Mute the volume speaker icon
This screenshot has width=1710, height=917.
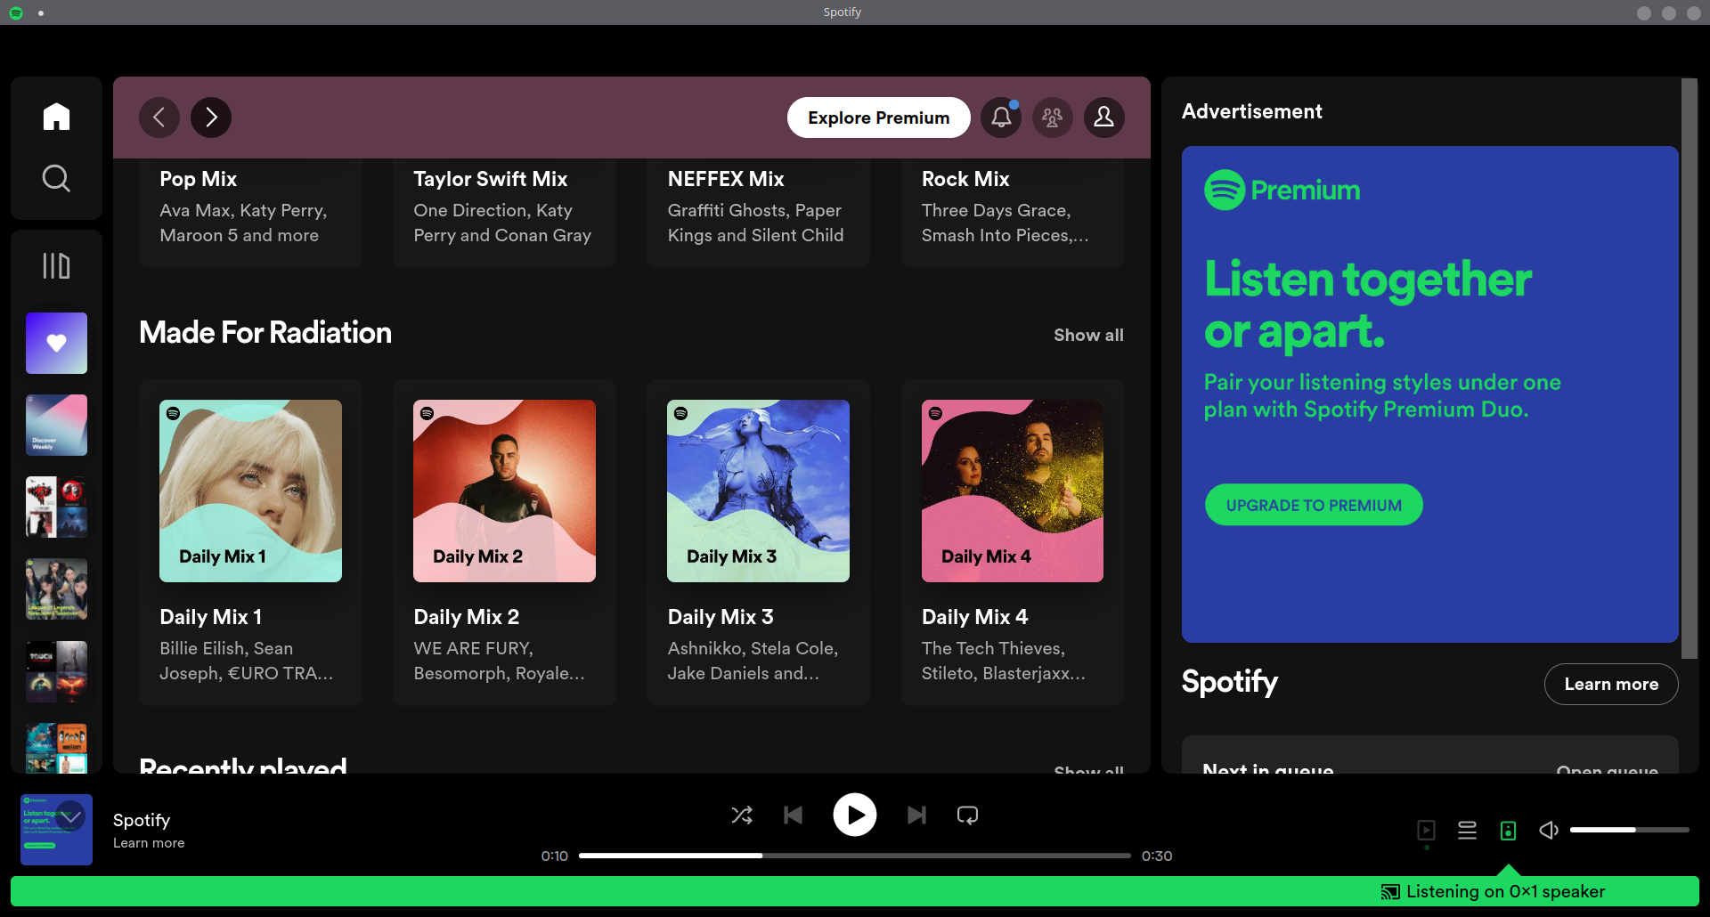[1549, 831]
